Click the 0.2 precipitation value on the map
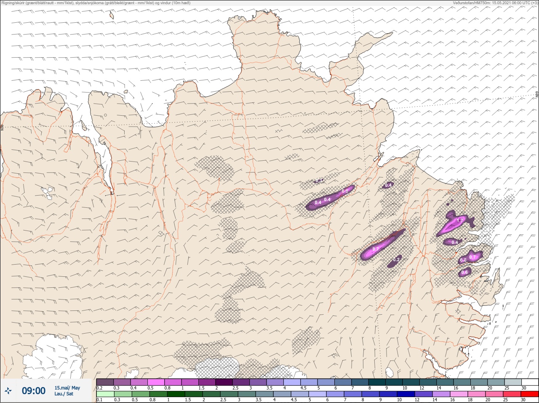Image resolution: width=539 pixels, height=403 pixels. (396, 260)
